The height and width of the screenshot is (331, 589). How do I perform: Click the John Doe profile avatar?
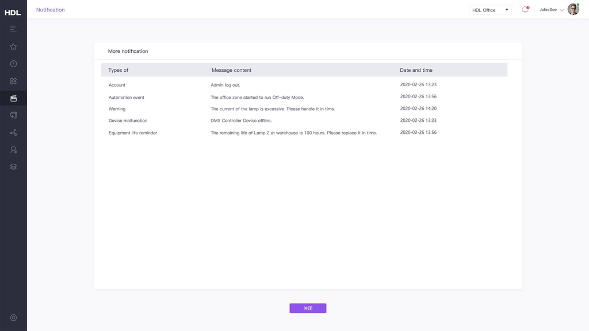[573, 9]
